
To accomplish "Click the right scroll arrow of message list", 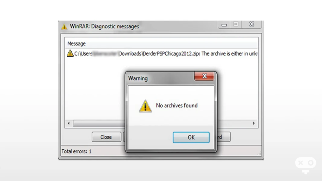I will pyautogui.click(x=254, y=123).
